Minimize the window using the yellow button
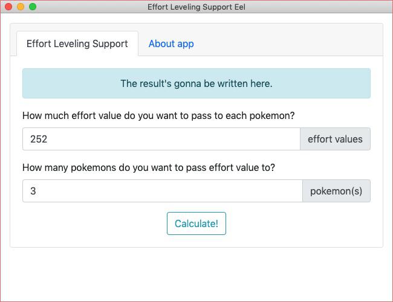This screenshot has height=302, width=393. 21,7
